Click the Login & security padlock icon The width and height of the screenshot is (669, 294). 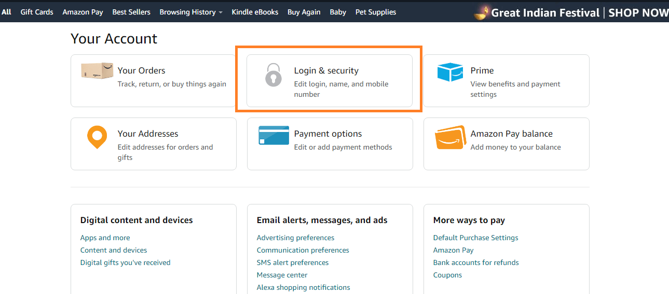click(x=273, y=75)
